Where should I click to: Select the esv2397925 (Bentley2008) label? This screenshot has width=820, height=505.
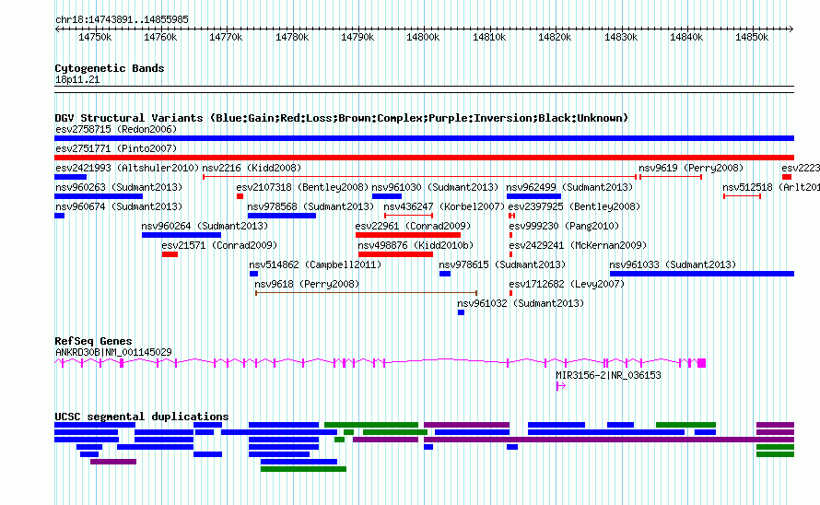[x=574, y=206]
